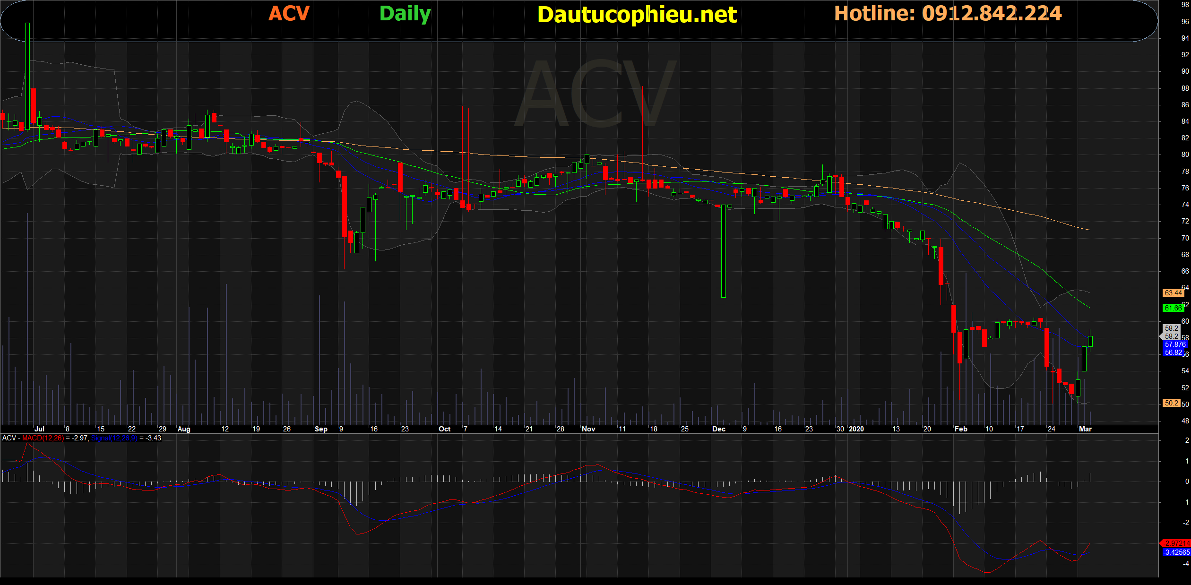This screenshot has width=1191, height=585.
Task: Select the green 61.66 price tag
Action: [1173, 308]
